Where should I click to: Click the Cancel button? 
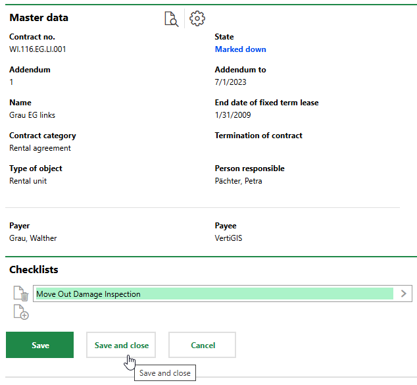pyautogui.click(x=202, y=345)
